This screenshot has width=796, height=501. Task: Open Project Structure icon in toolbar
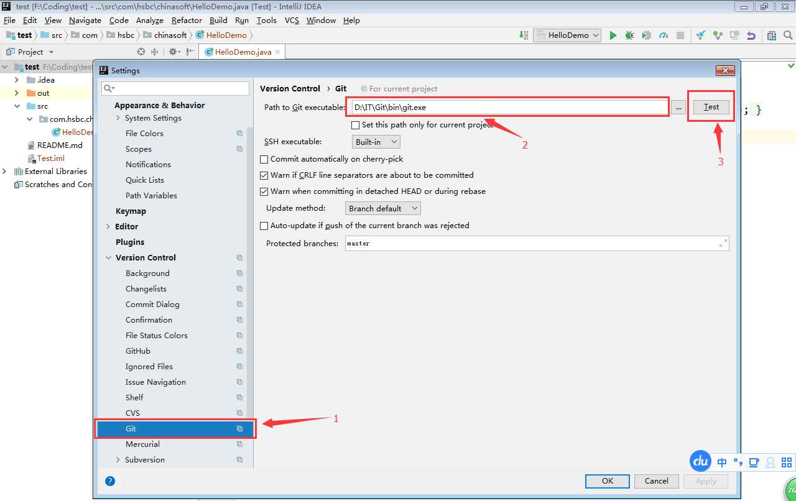point(771,35)
